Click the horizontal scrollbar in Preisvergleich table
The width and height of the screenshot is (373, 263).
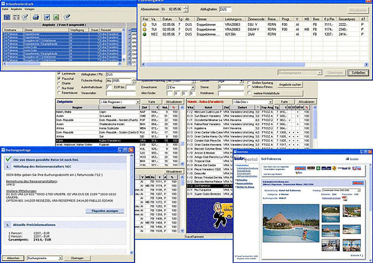tap(255, 64)
